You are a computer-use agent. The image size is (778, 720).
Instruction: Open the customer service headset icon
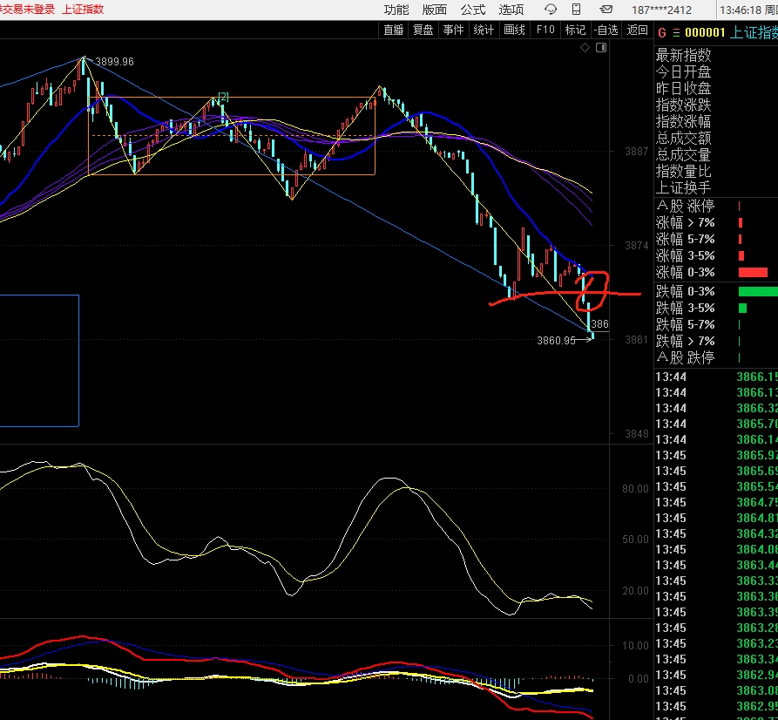(551, 10)
